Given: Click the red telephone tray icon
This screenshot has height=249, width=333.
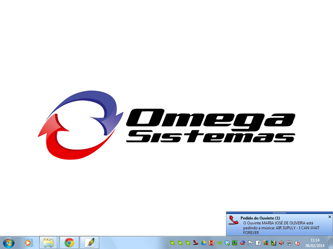Looking at the screenshot, I should point(196,243).
